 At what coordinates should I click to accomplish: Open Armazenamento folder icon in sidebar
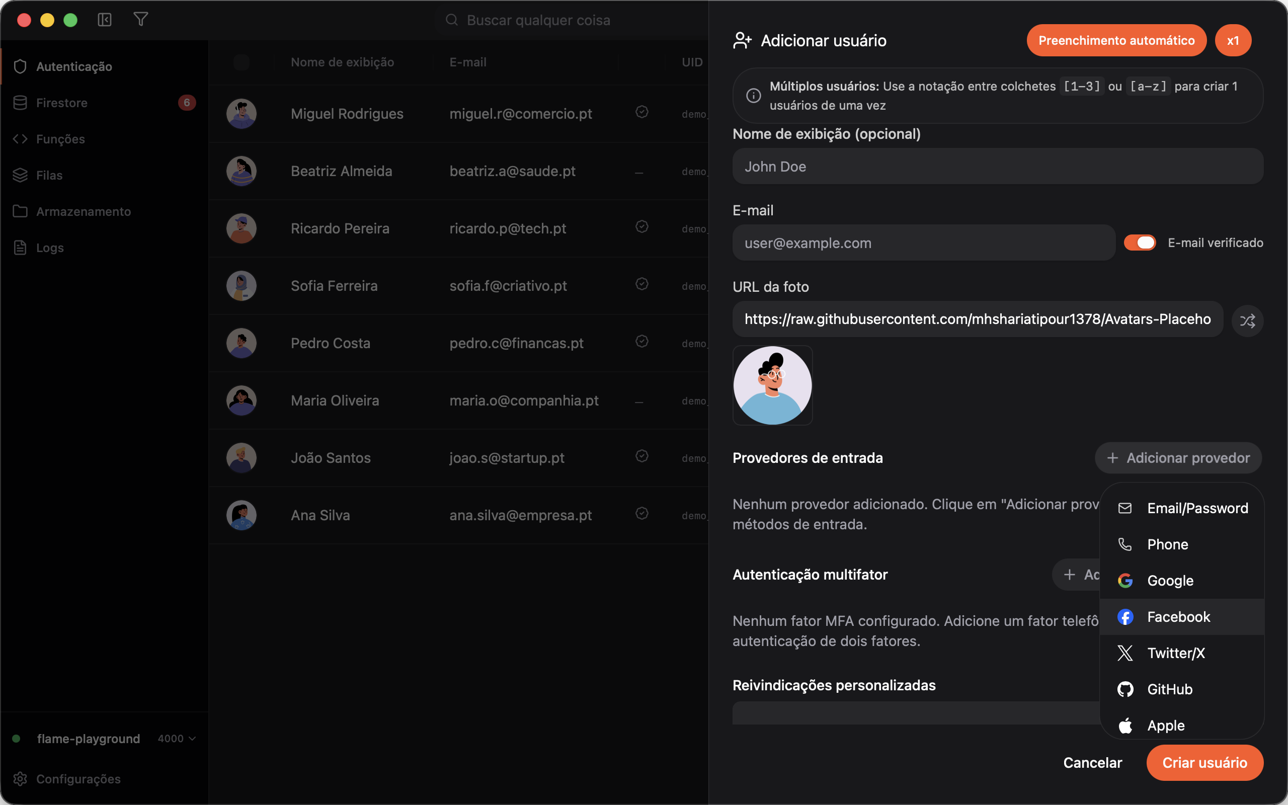pyautogui.click(x=20, y=211)
